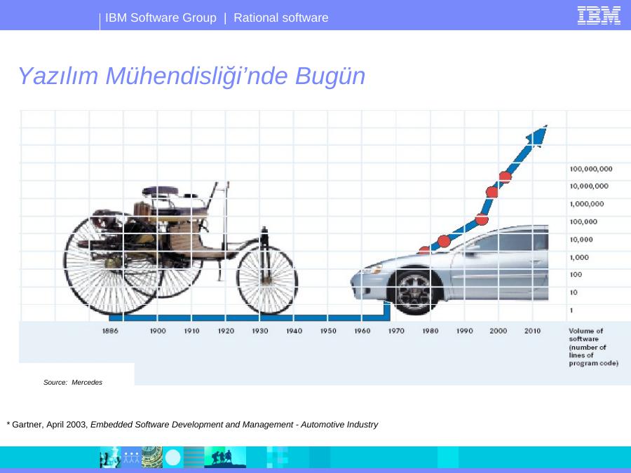Click the "1910" year label
Image resolution: width=631 pixels, height=473 pixels.
tap(192, 331)
